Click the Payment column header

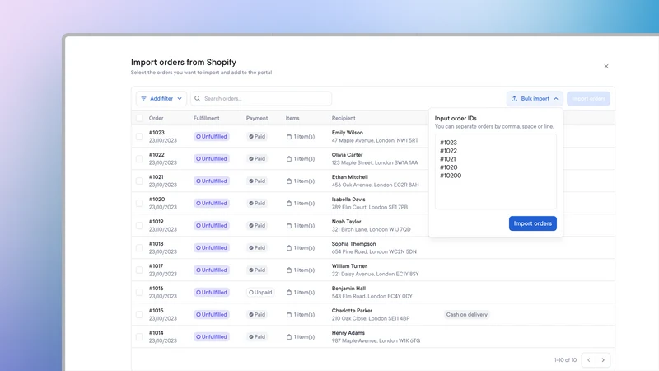[x=257, y=118]
